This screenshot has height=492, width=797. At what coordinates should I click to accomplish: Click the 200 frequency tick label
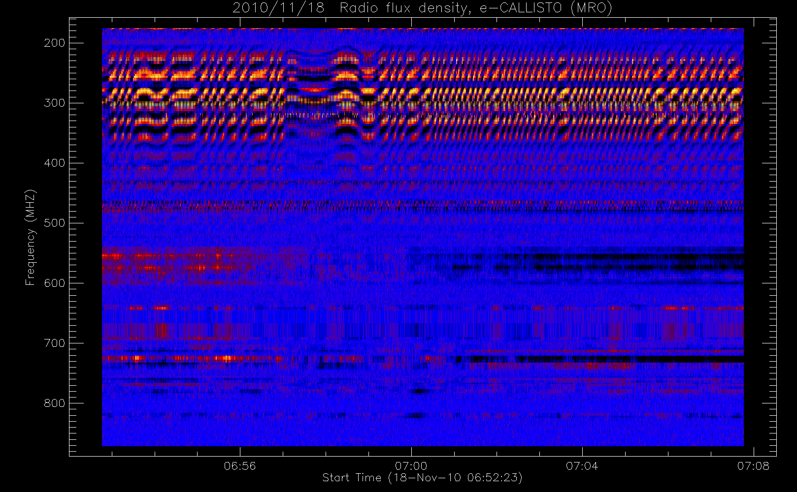(54, 43)
